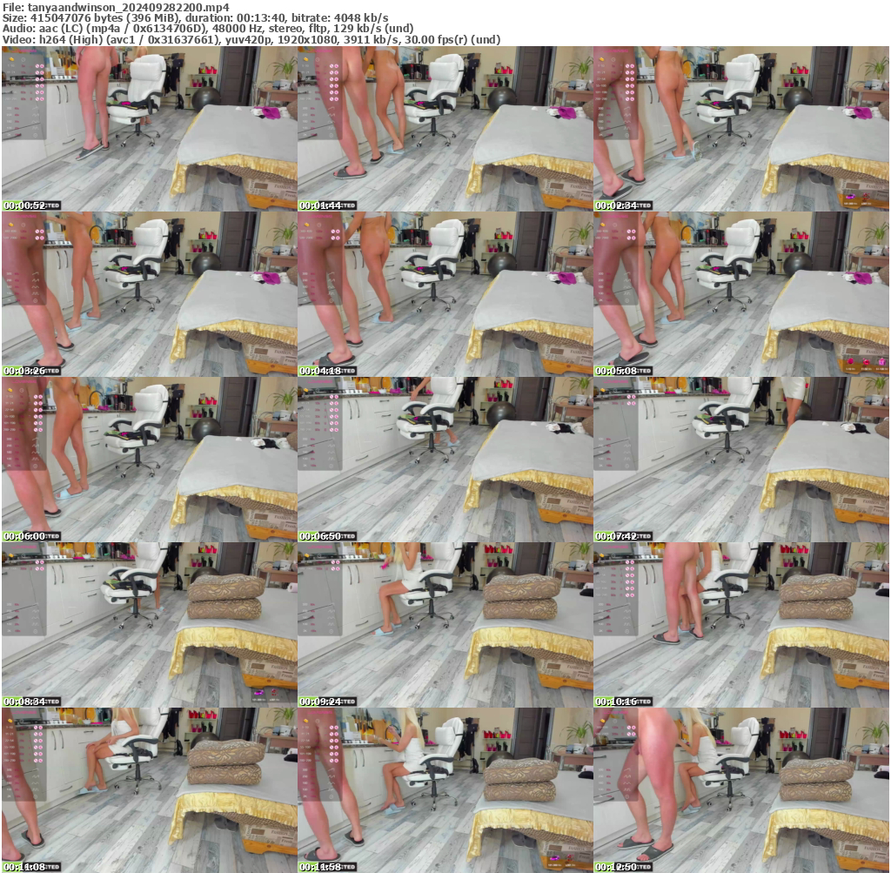
Task: Click the thumbnail timestamped 00:06:00
Action: 150,460
